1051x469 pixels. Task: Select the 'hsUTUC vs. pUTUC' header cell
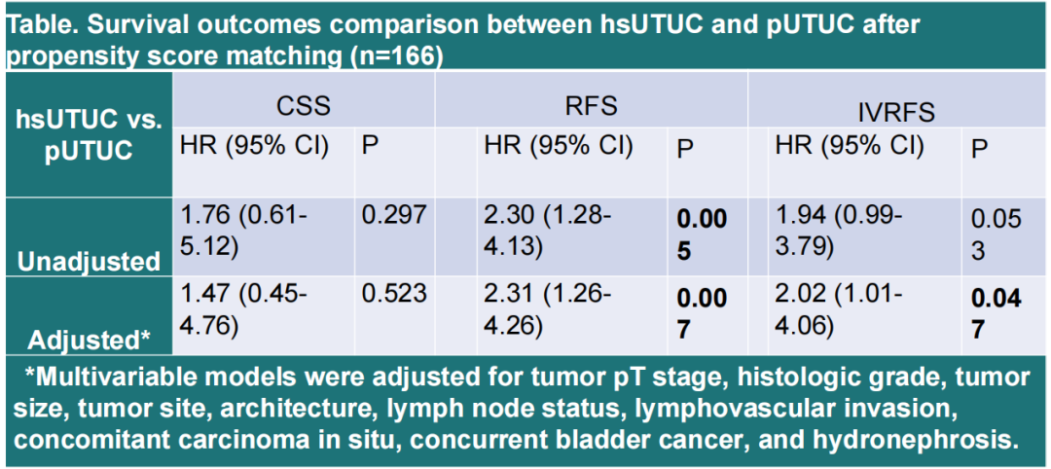coord(90,134)
